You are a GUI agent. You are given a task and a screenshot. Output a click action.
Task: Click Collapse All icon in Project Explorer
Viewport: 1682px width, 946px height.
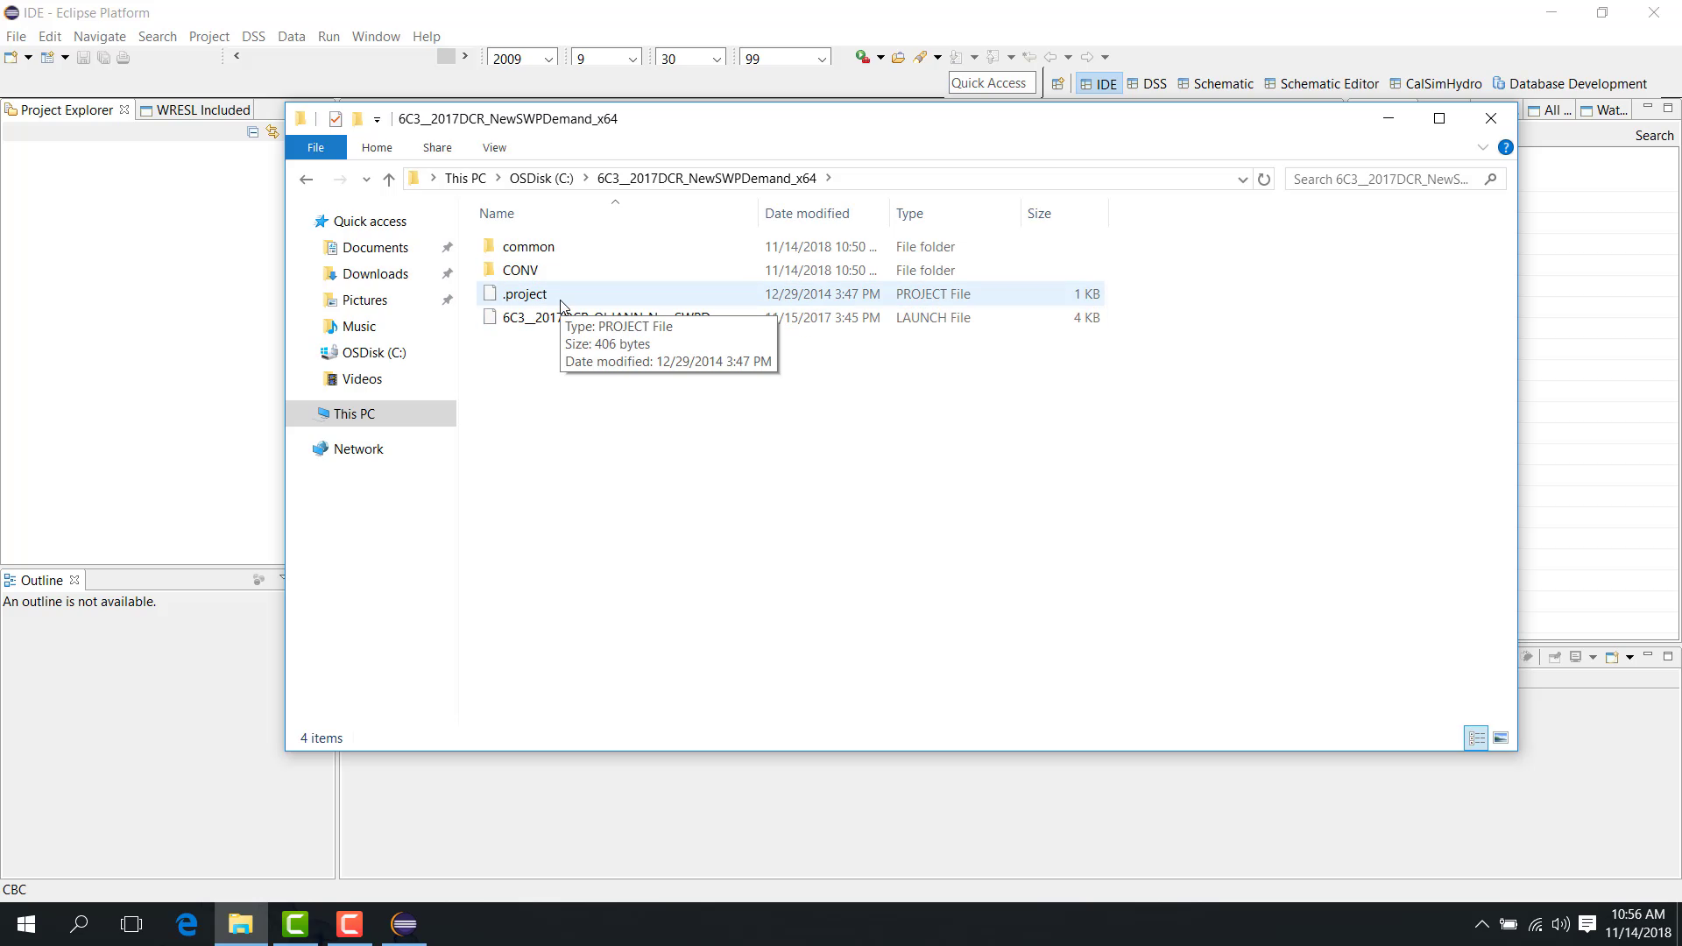252,132
